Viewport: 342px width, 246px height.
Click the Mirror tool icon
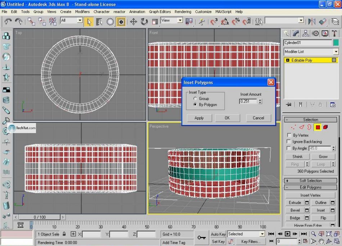[x=312, y=21]
